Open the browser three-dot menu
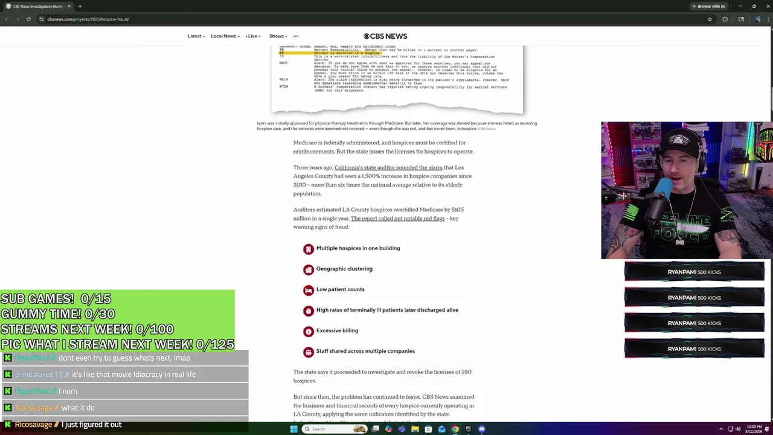 click(x=768, y=19)
